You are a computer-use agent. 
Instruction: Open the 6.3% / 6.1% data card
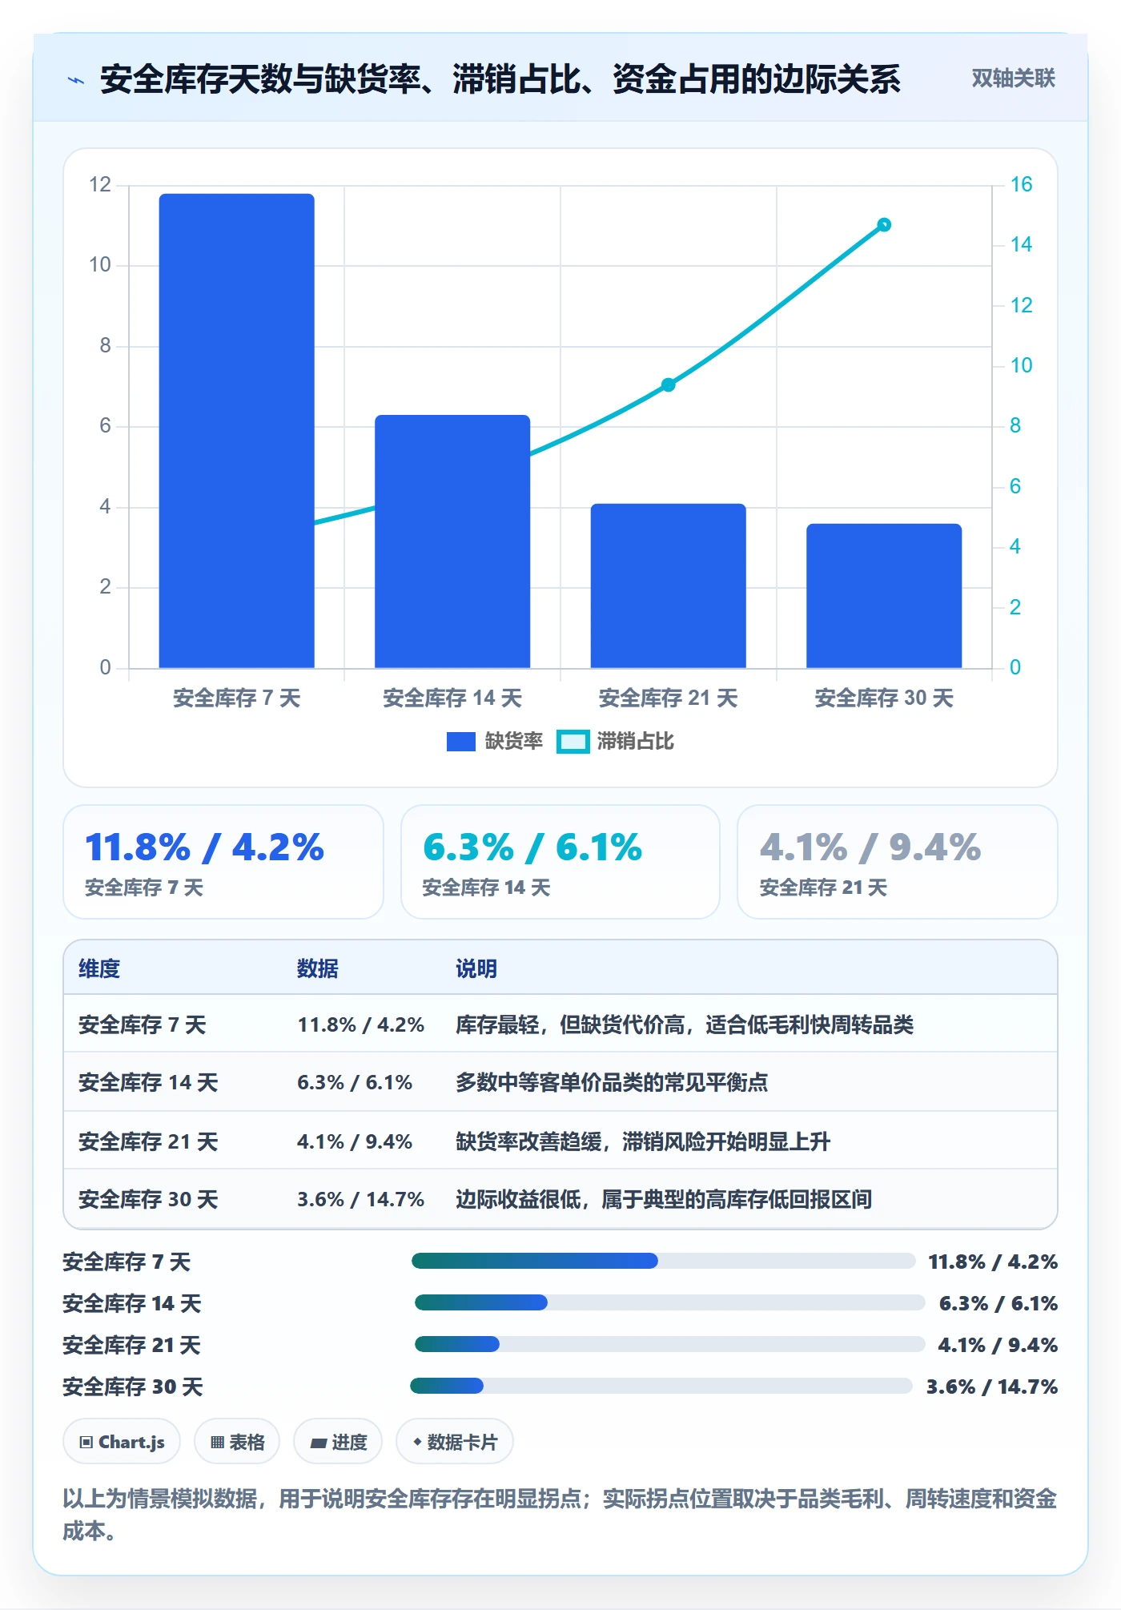(x=560, y=862)
